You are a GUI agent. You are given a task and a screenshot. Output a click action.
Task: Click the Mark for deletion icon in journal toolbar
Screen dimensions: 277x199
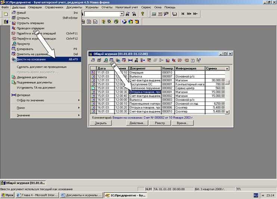coord(124,60)
